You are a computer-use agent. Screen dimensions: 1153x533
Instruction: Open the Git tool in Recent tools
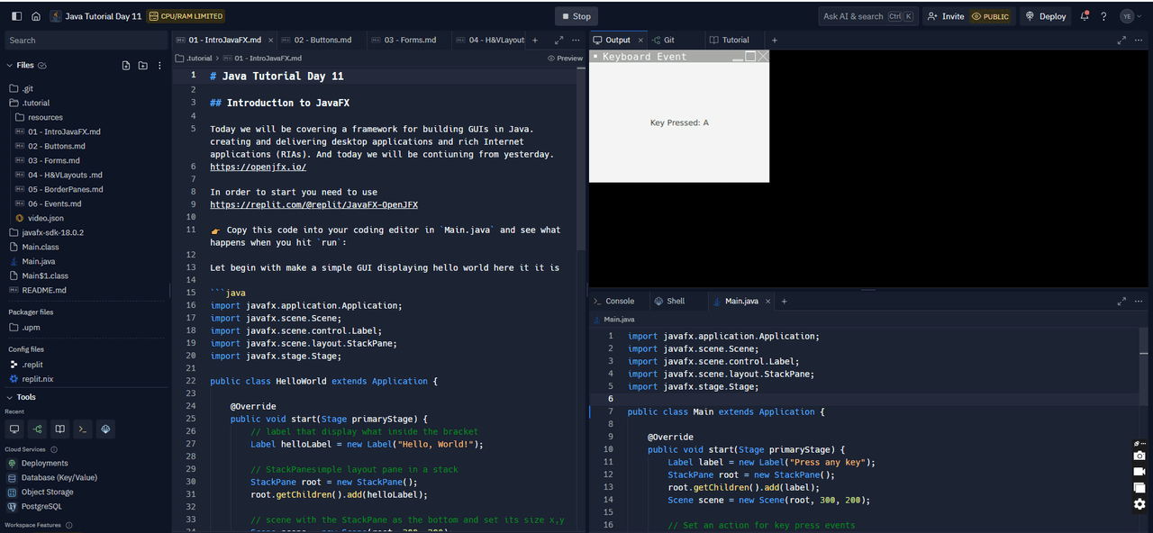[x=37, y=429]
